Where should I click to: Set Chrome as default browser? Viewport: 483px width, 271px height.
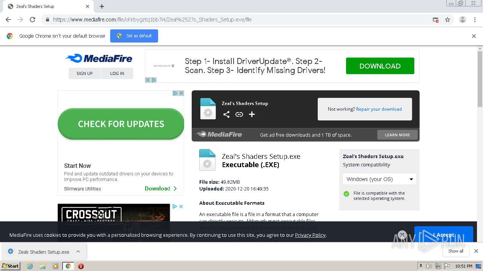134,36
